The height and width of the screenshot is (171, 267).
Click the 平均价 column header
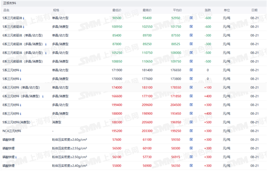178,10
